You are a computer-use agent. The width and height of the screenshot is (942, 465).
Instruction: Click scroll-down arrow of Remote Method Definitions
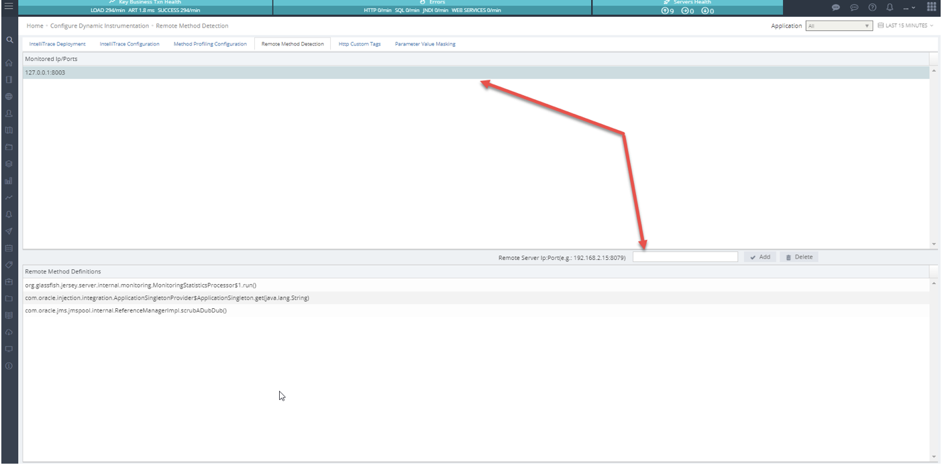click(x=934, y=457)
